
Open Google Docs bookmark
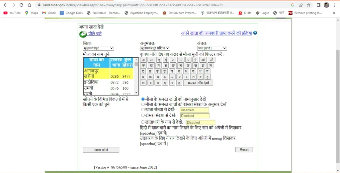tap(71, 13)
